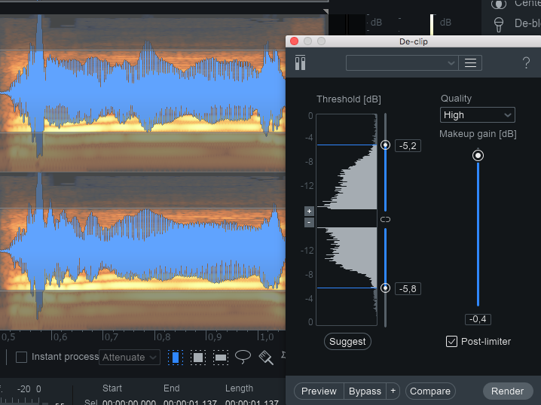Click the selection Start time value
Viewport: 541px width, 405px height.
pyautogui.click(x=129, y=402)
